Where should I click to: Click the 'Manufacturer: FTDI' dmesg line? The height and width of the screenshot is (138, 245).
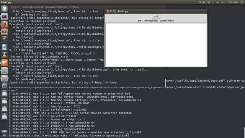tap(44, 107)
